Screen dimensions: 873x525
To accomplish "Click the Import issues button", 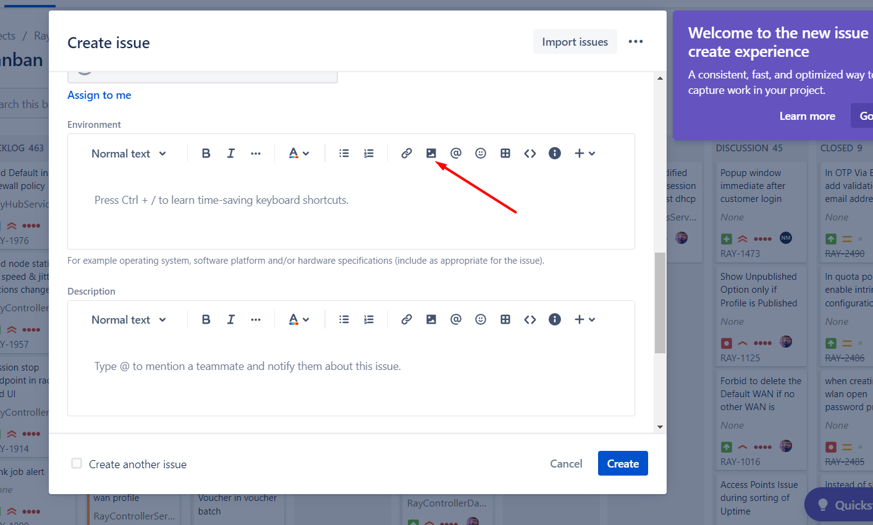I will (x=575, y=41).
